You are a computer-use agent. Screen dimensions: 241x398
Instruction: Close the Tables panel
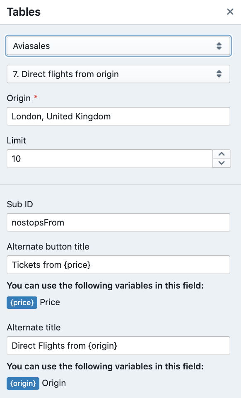(230, 12)
